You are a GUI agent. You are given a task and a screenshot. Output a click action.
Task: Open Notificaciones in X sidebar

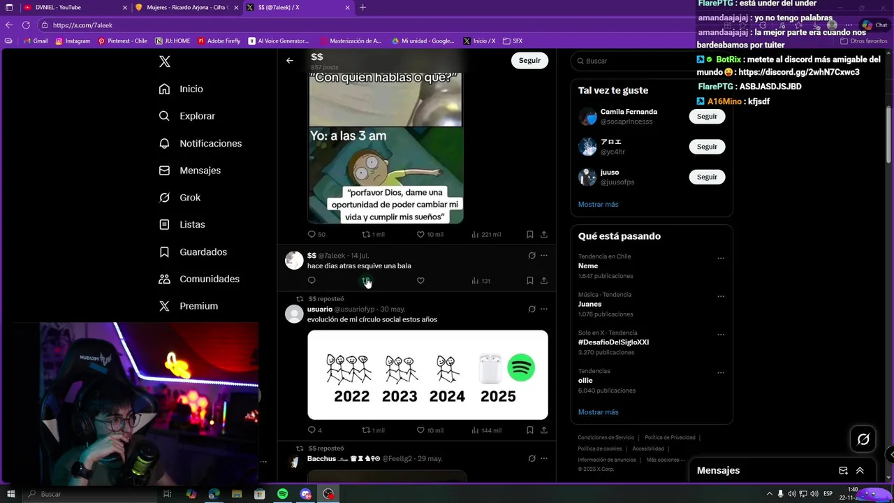(200, 143)
